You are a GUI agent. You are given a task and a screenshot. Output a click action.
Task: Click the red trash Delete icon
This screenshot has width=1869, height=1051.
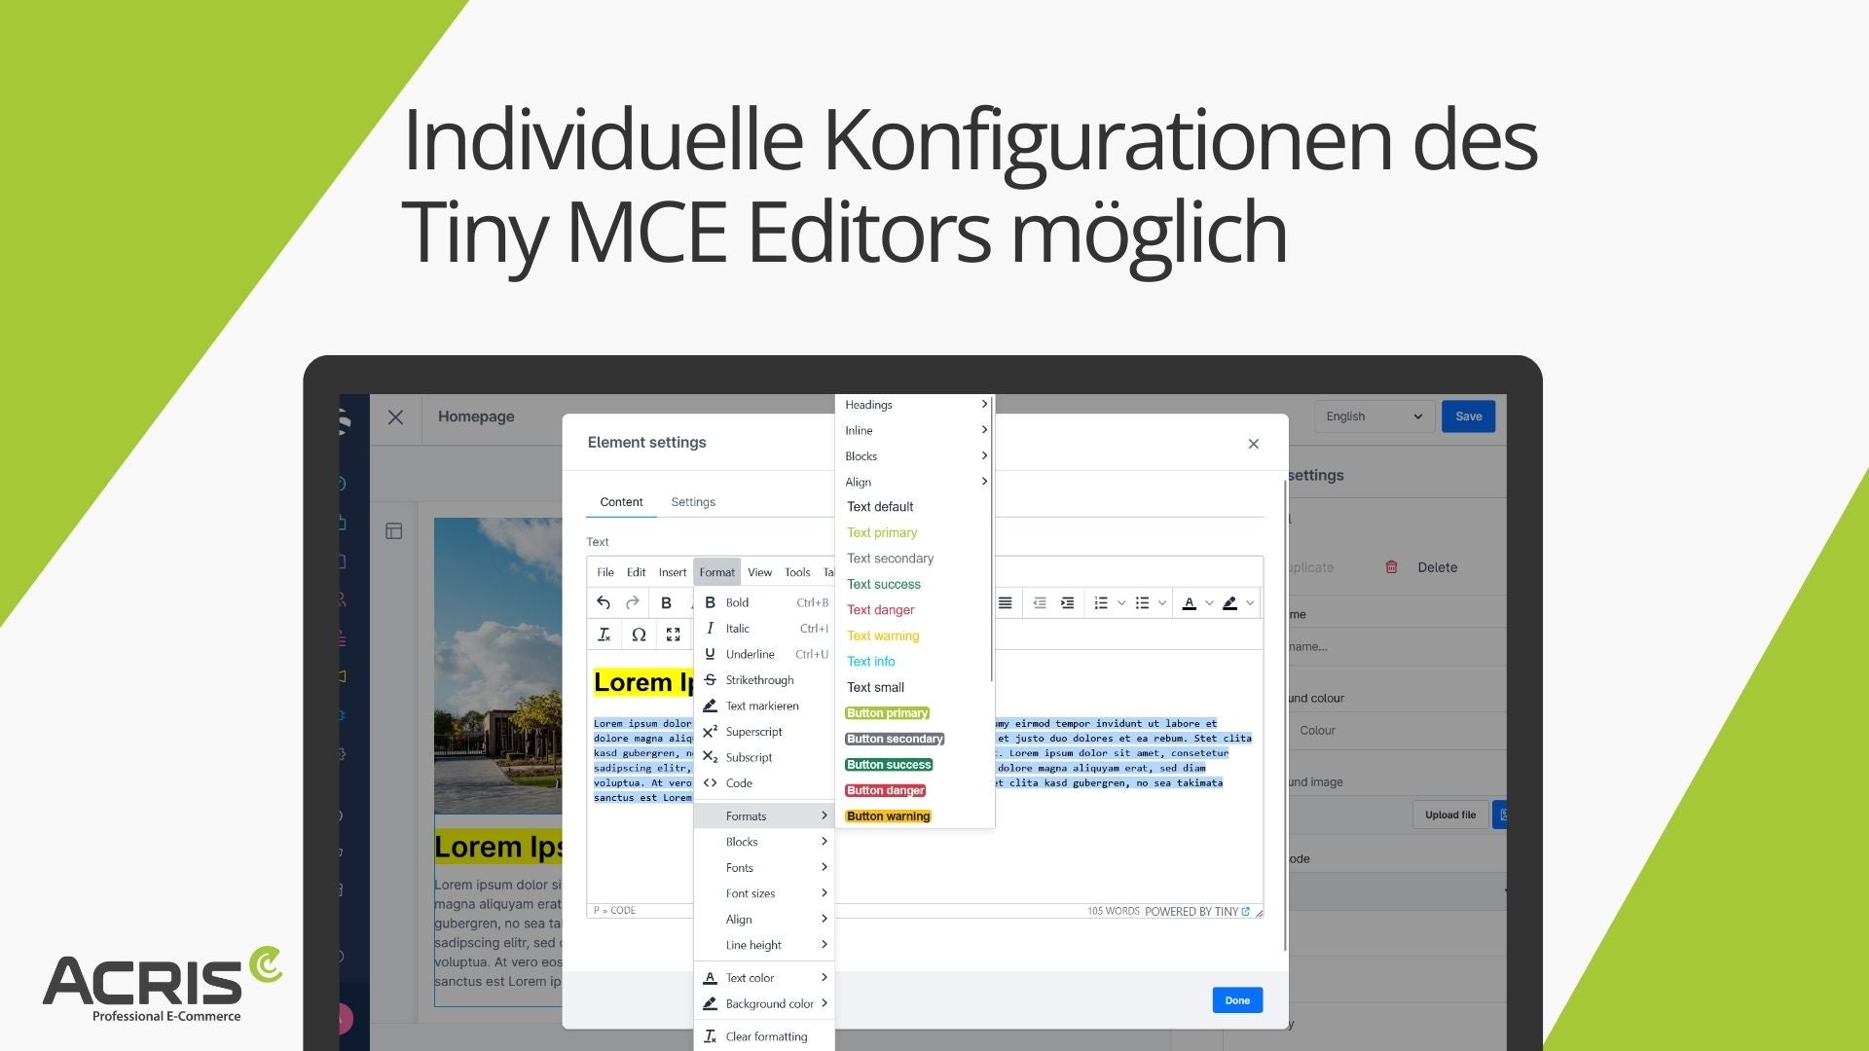click(1392, 567)
